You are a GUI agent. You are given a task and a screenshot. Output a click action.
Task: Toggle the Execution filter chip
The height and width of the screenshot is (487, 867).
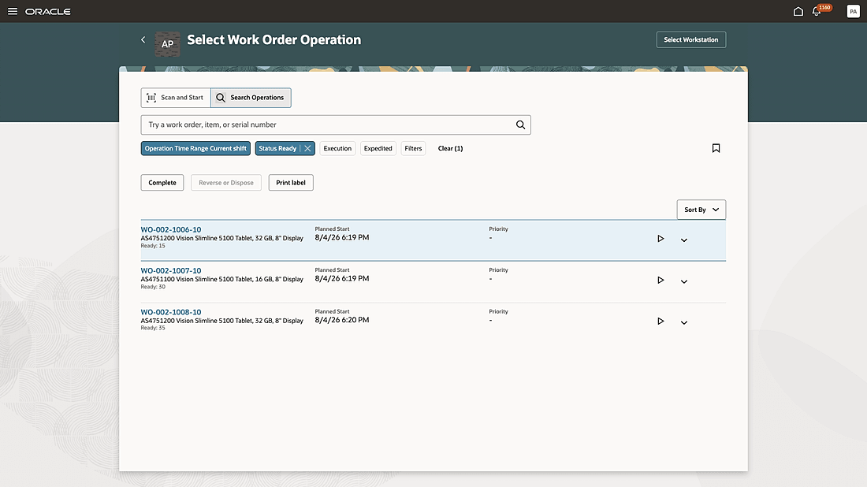click(x=337, y=148)
